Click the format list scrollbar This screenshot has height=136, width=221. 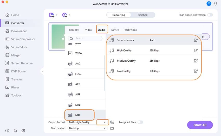tap(105, 73)
